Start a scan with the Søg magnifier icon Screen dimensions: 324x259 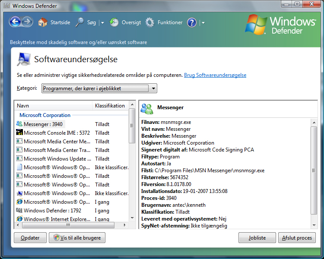pyautogui.click(x=79, y=22)
